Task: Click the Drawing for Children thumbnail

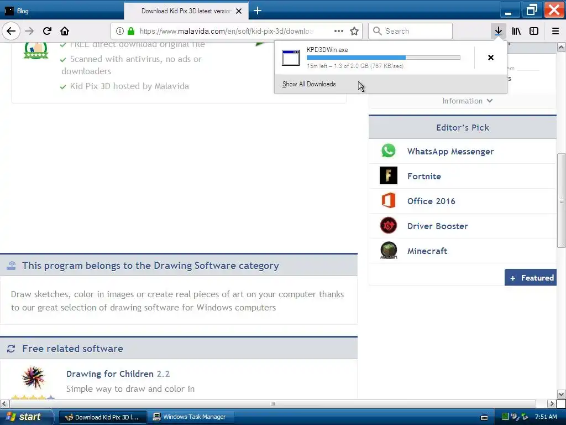Action: 33,378
